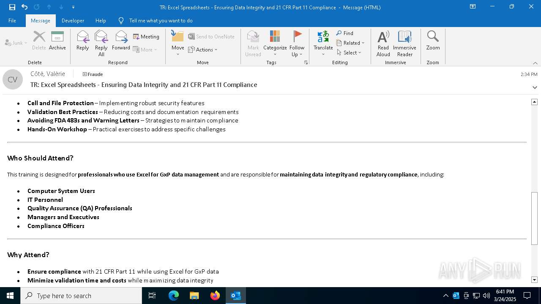Click the Outlook taskbar icon

(235, 296)
